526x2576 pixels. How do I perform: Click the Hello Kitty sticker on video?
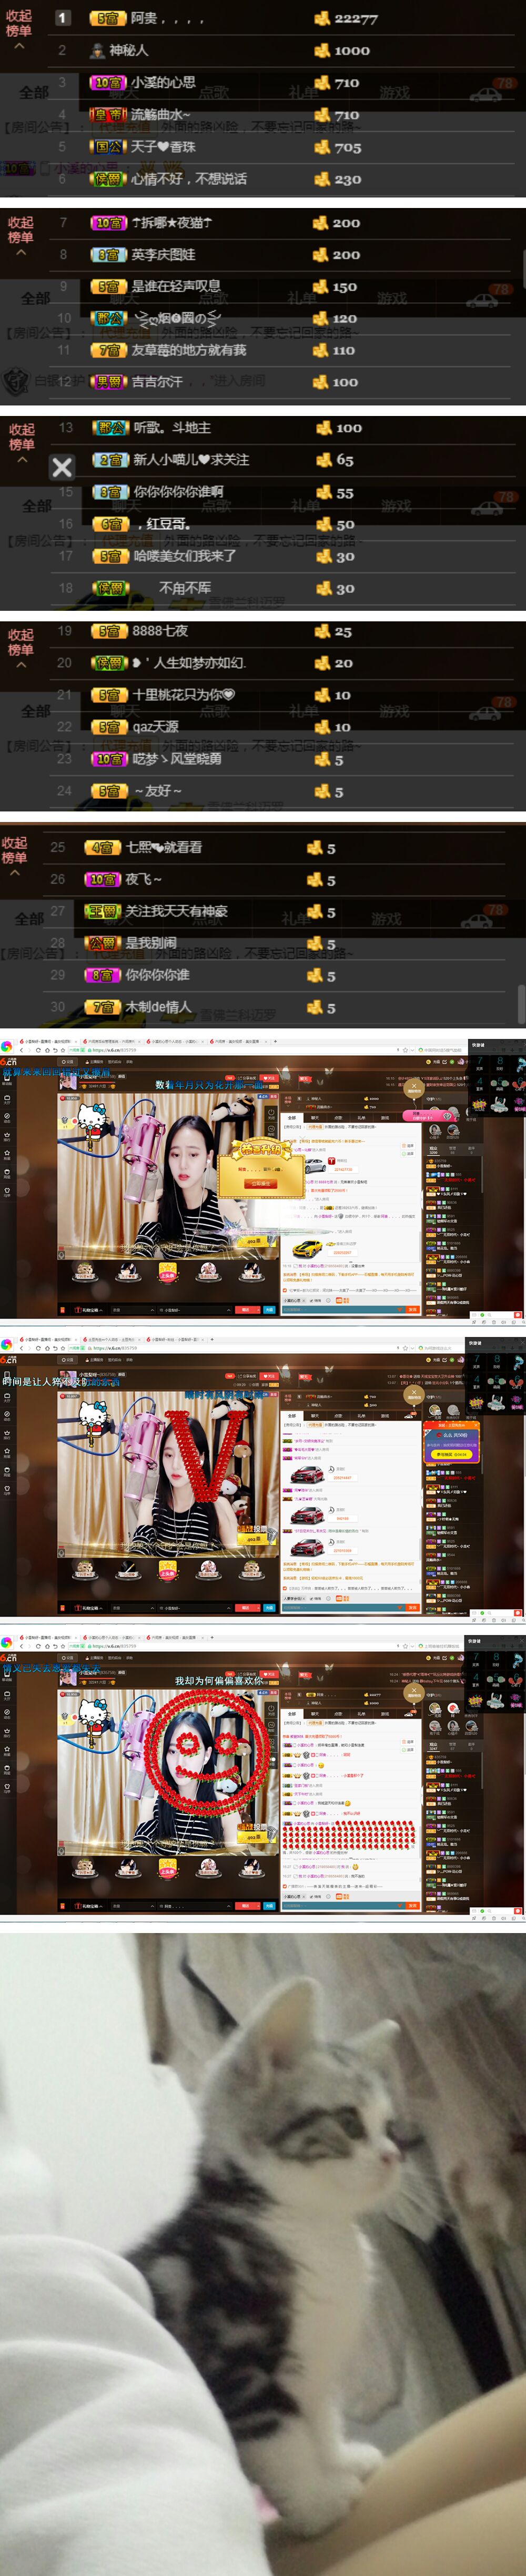pos(92,1124)
